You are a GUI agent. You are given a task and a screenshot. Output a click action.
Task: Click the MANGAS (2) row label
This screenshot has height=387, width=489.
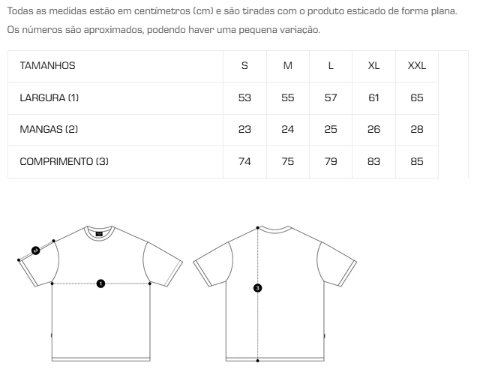pyautogui.click(x=49, y=130)
